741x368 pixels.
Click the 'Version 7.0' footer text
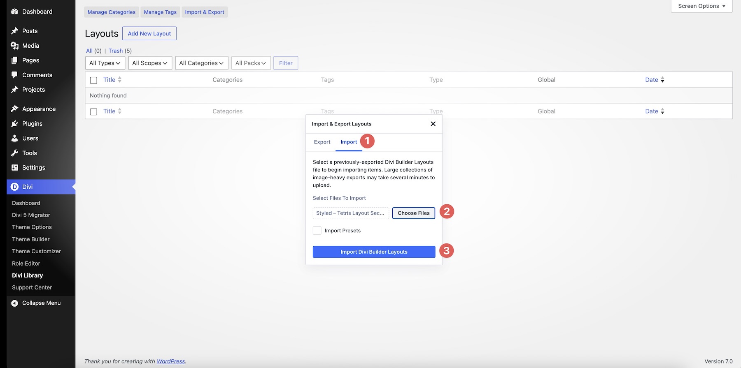coord(718,361)
